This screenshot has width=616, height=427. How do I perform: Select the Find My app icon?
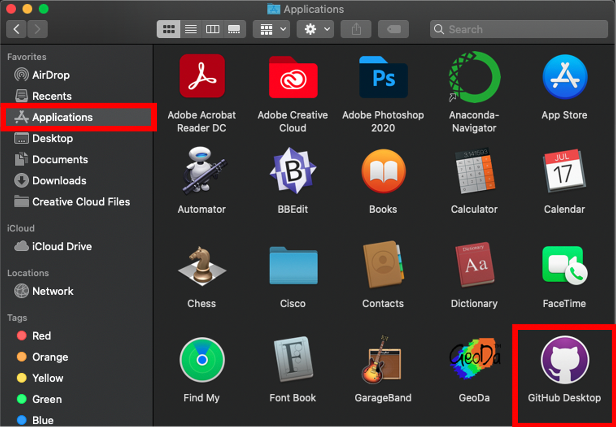click(202, 359)
